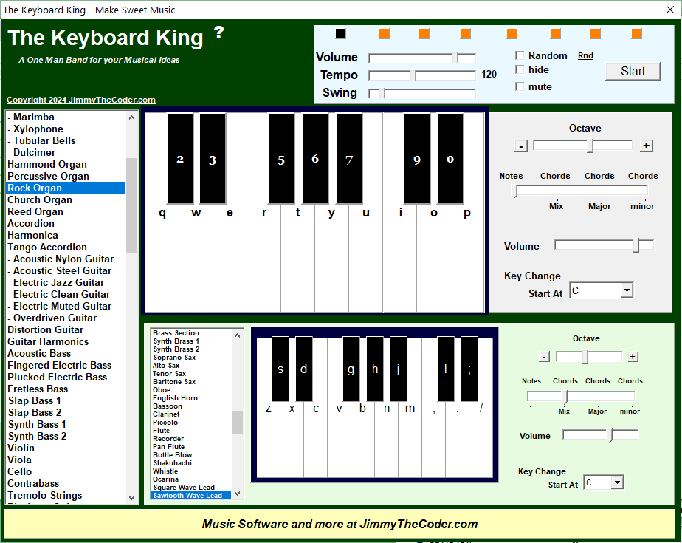Play black key labeled 2
The height and width of the screenshot is (543, 682).
pos(180,159)
